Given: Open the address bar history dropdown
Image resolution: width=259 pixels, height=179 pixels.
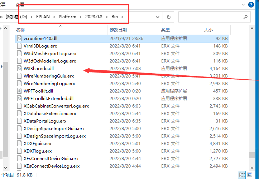Looking at the screenshot, I should click(158, 17).
